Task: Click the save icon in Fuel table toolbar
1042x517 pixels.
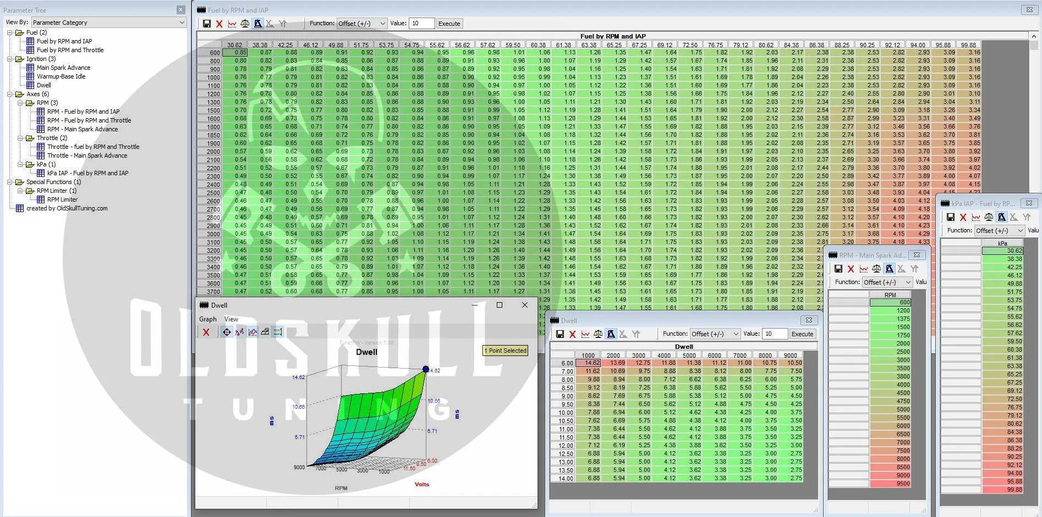Action: point(207,24)
